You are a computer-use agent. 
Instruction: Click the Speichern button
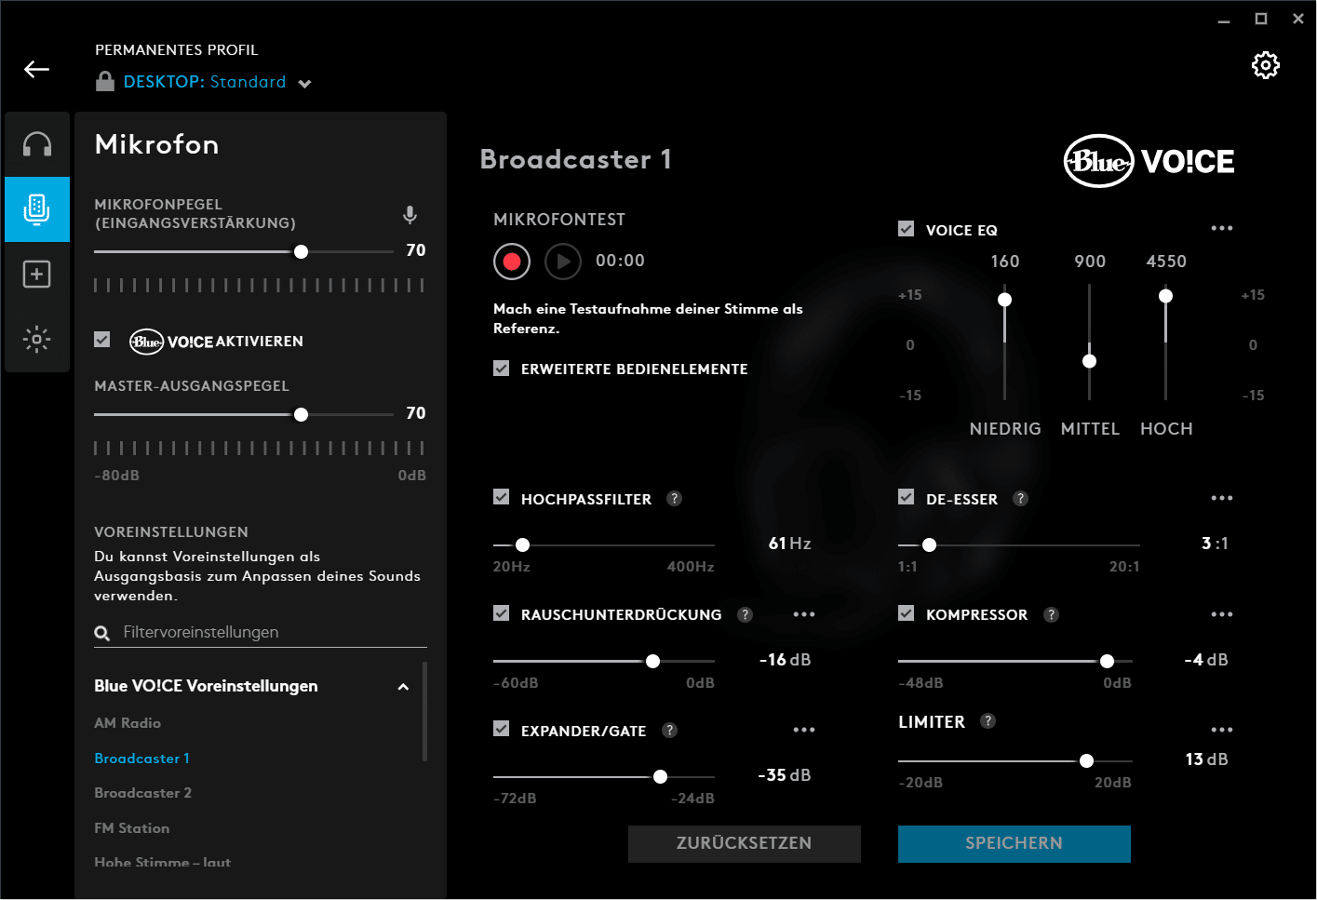coord(1014,843)
